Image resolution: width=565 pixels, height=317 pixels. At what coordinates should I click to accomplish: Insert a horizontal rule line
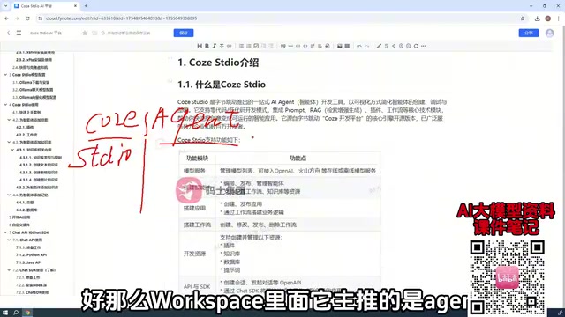(290, 46)
